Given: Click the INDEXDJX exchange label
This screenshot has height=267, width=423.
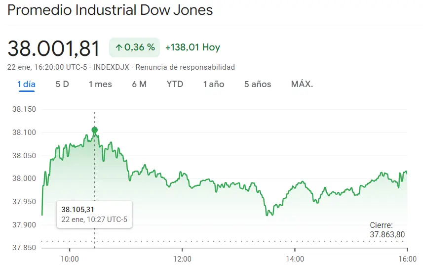Looking at the screenshot, I should tap(111, 67).
